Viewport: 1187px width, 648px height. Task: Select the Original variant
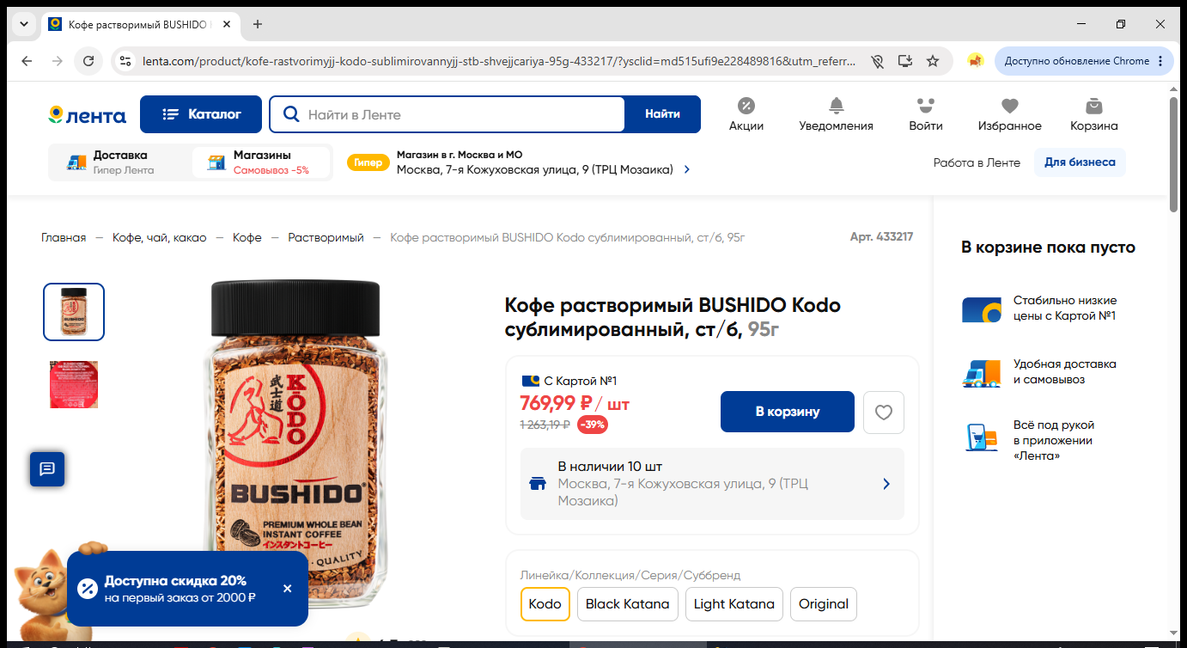(x=824, y=604)
